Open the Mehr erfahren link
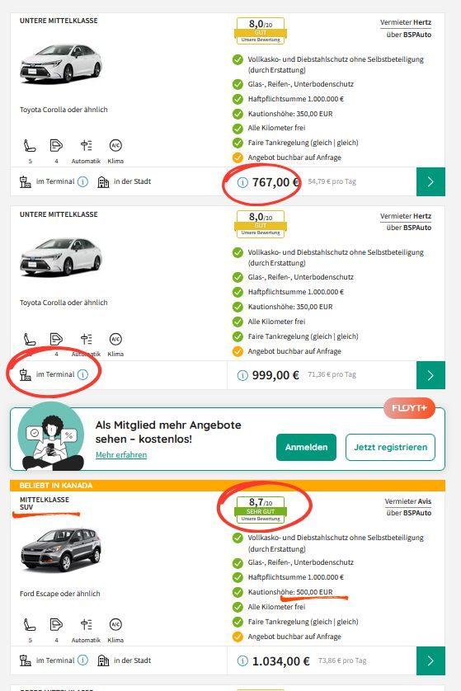 click(x=121, y=455)
